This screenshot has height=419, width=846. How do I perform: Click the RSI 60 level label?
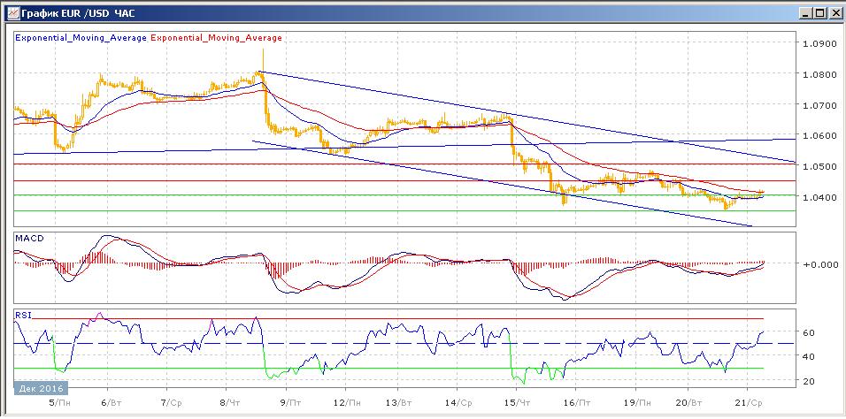coord(808,332)
